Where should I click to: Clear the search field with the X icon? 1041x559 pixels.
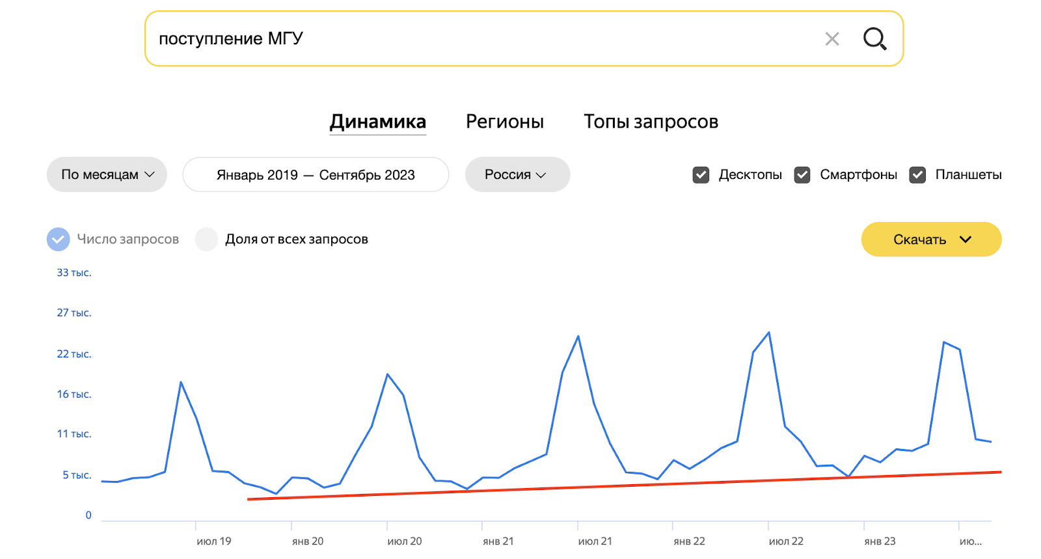831,39
